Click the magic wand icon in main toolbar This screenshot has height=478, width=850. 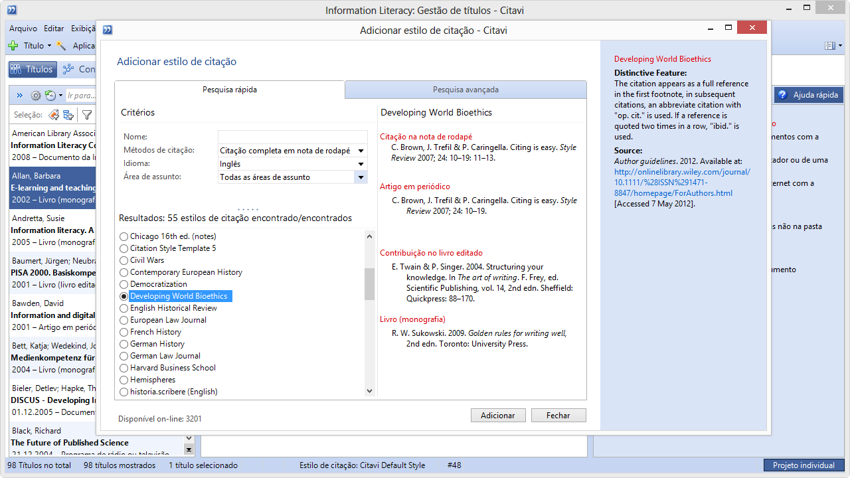tap(62, 46)
